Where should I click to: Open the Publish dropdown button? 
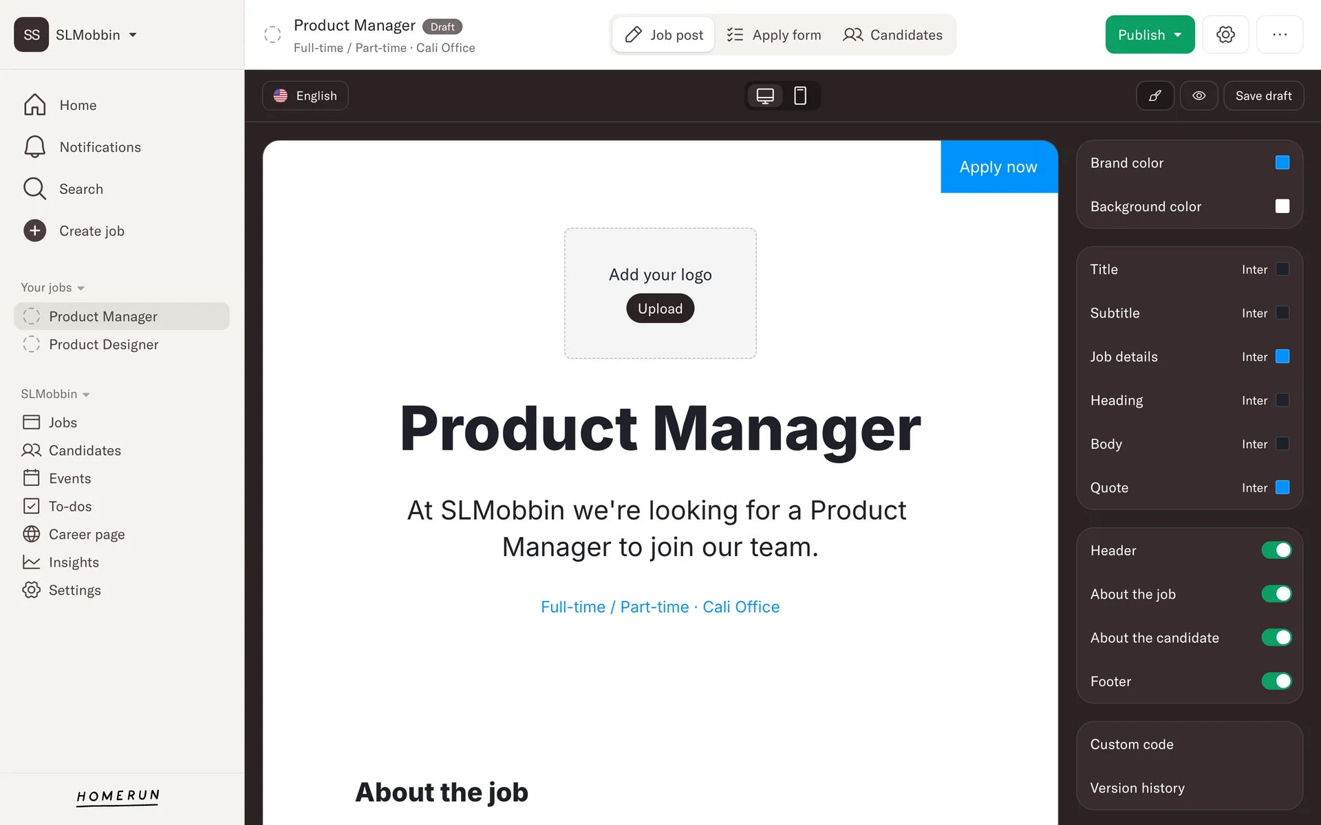(x=1150, y=34)
